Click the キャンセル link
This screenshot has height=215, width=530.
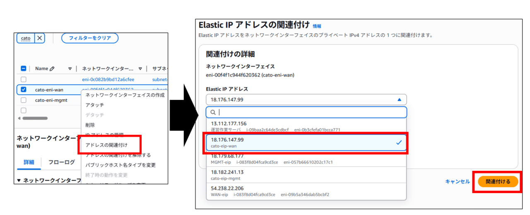(x=457, y=182)
